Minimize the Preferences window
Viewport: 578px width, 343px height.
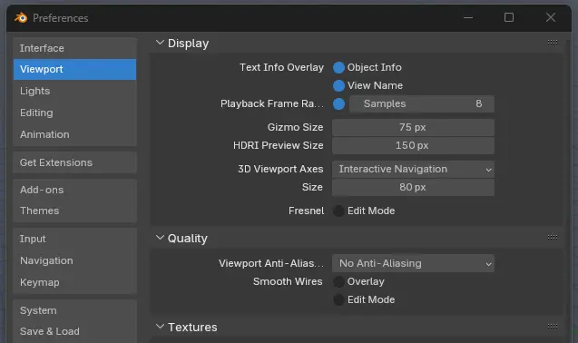pos(468,17)
